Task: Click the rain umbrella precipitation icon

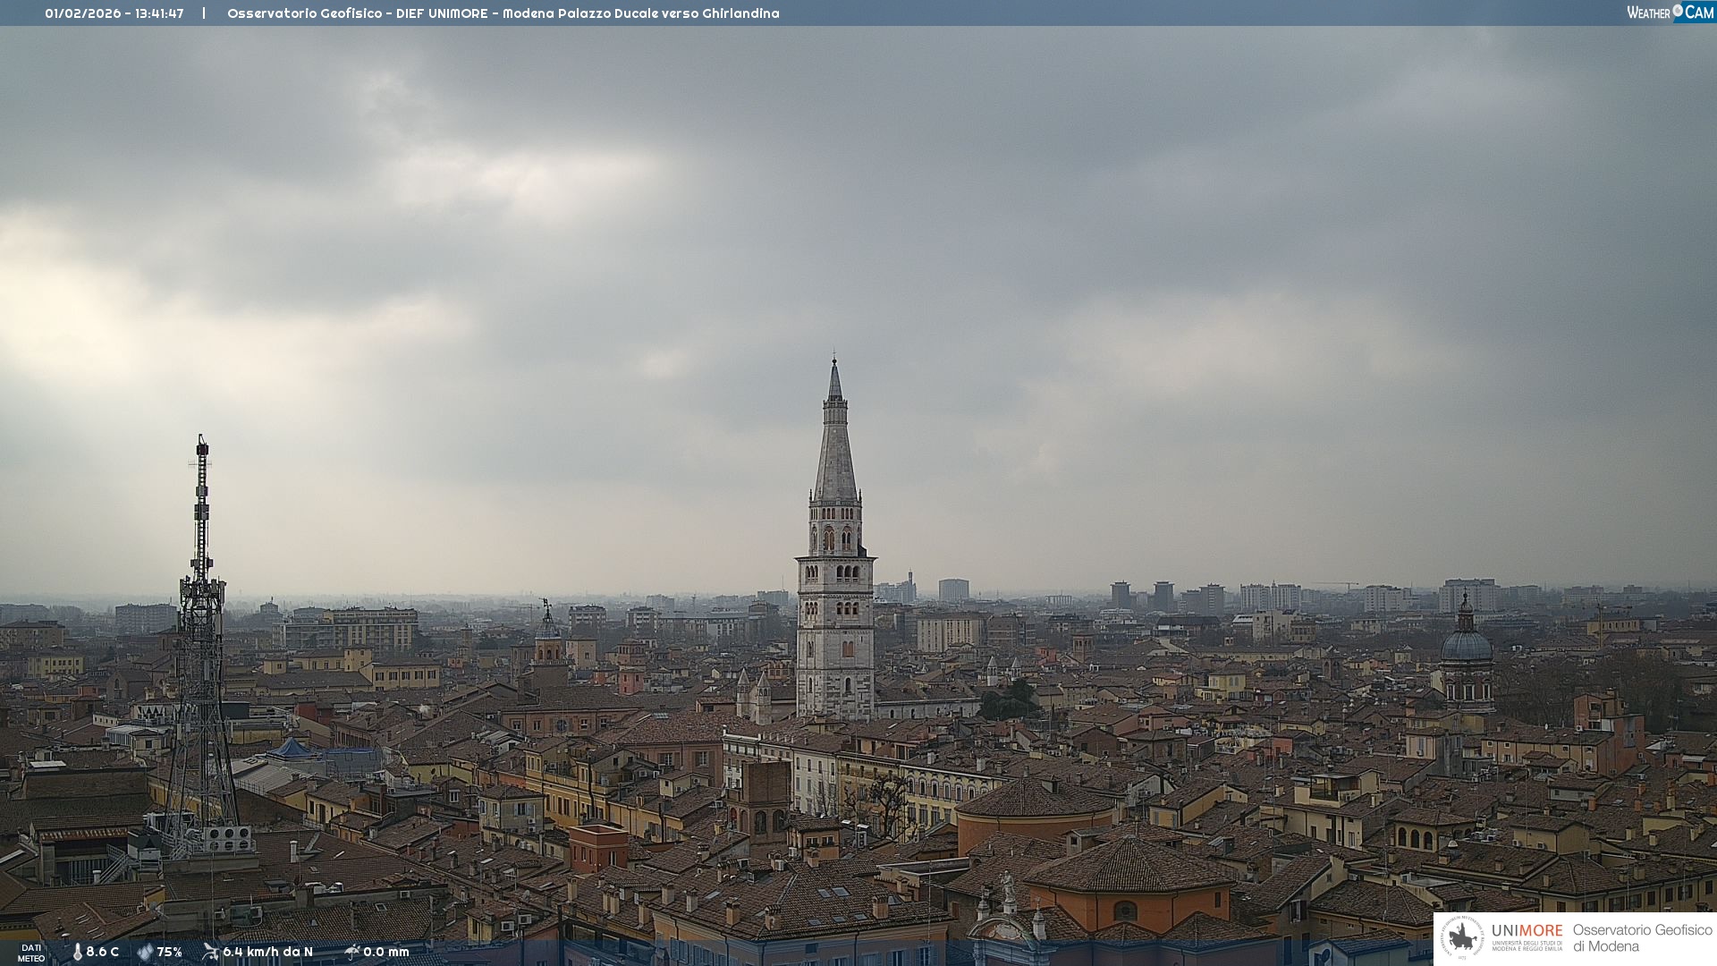Action: coord(351,952)
